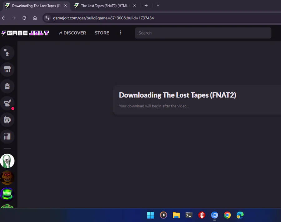Go to the browser home page
281x222 pixels.
35,18
